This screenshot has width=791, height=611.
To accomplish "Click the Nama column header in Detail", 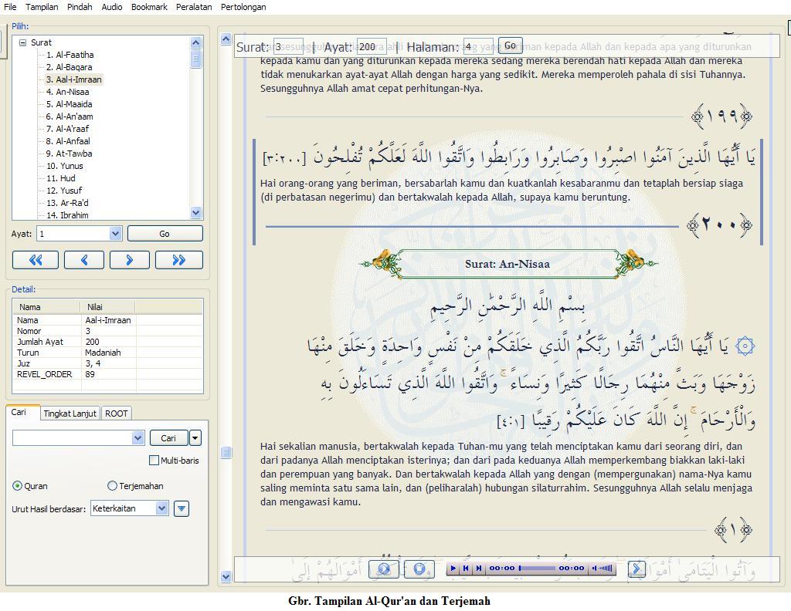I will 46,307.
